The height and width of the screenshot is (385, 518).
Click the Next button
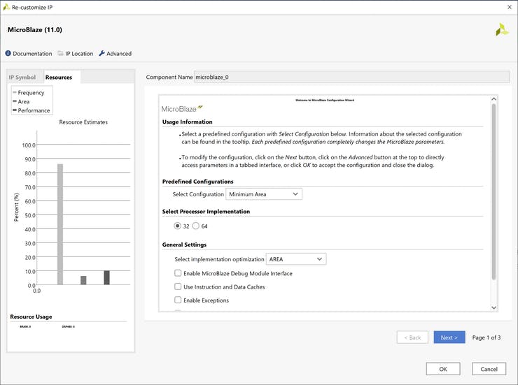[449, 337]
